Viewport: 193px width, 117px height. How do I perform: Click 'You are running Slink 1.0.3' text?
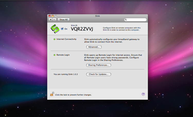66,74
